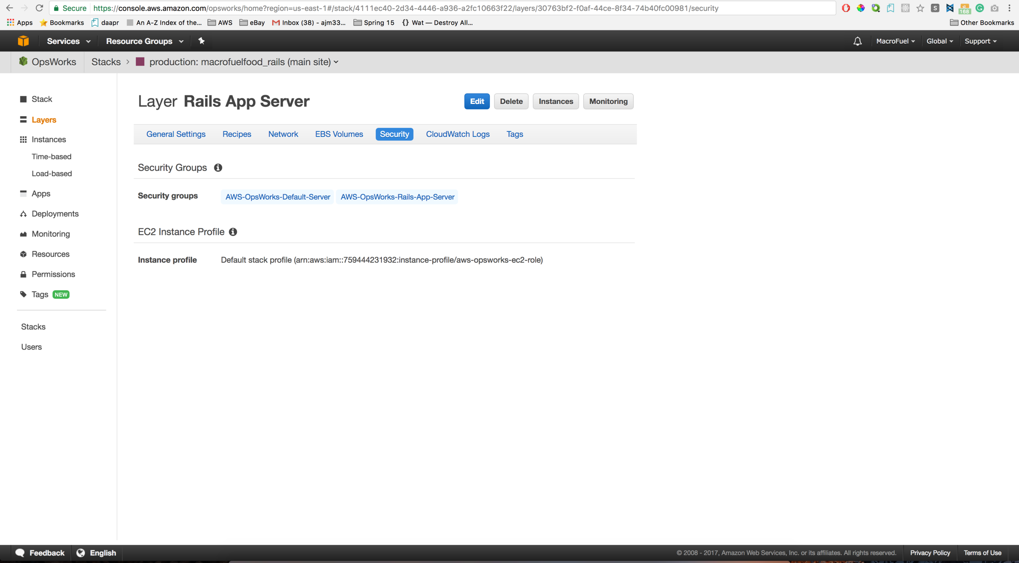This screenshot has height=563, width=1019.
Task: Switch to the Network tab
Action: [x=283, y=134]
